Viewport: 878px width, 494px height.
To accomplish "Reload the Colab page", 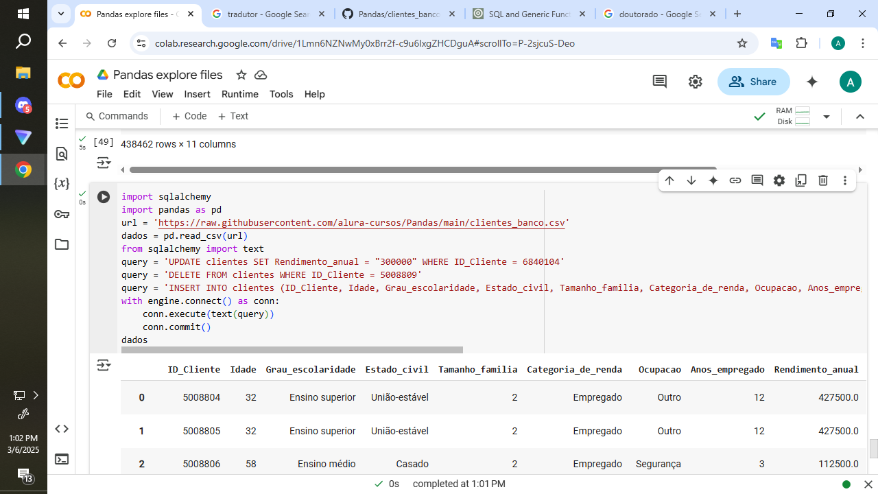I will click(x=112, y=43).
